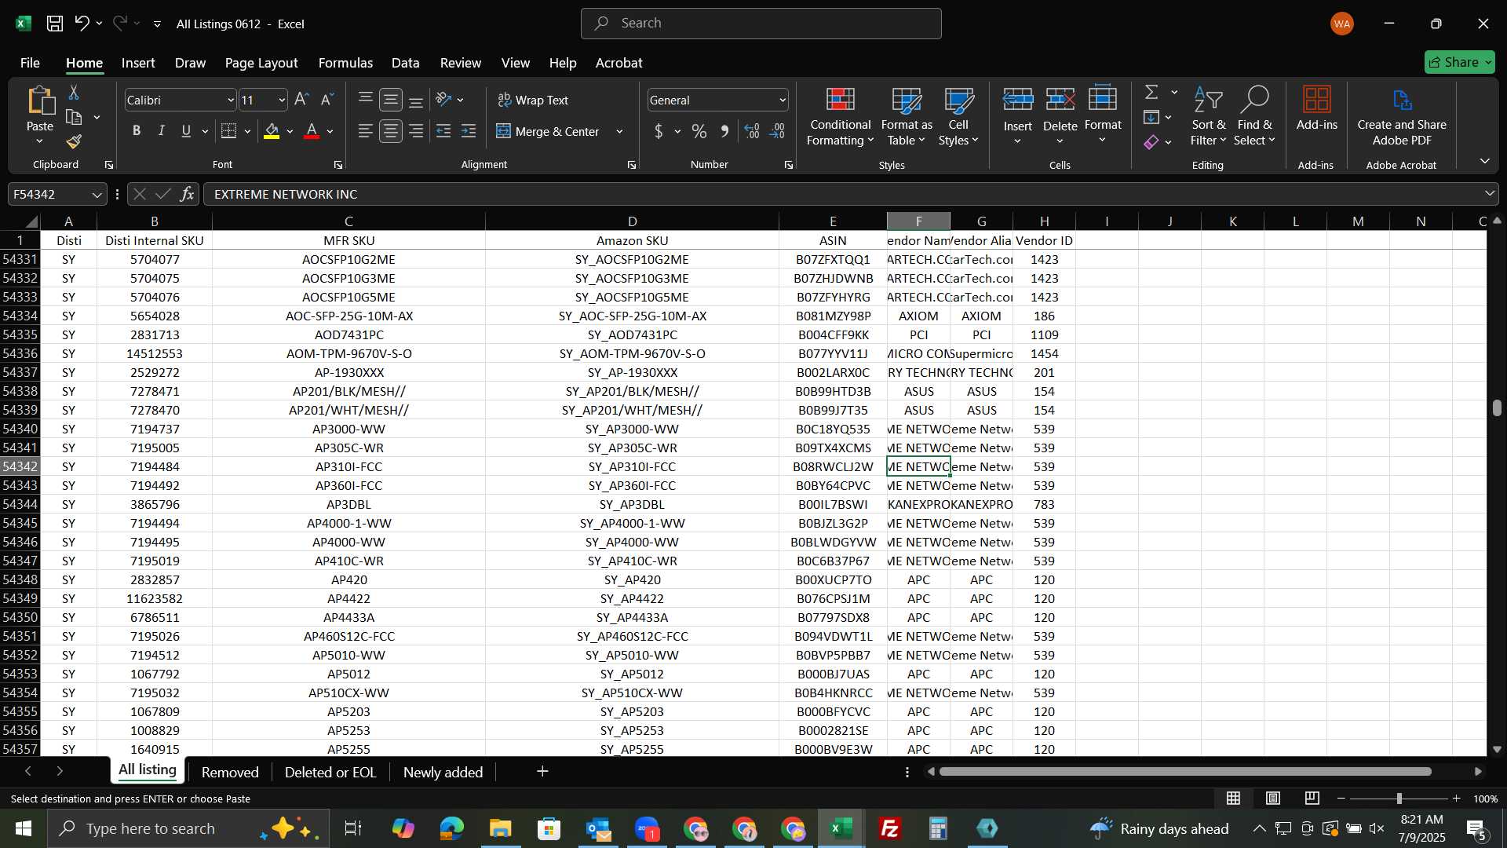Switch to Page Layout view icon
The width and height of the screenshot is (1507, 848).
point(1273,799)
